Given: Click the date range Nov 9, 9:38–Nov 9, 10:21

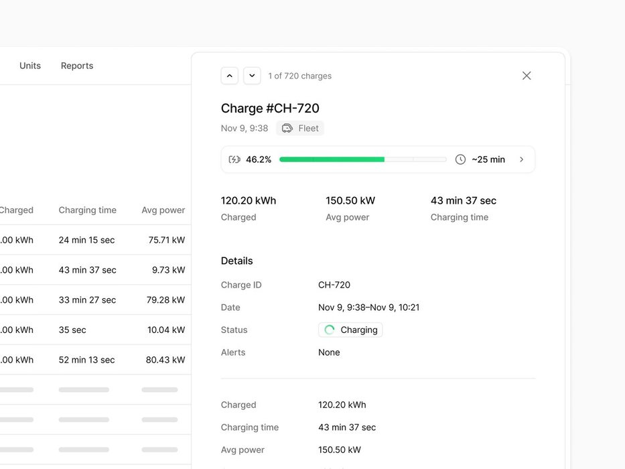Looking at the screenshot, I should click(368, 308).
